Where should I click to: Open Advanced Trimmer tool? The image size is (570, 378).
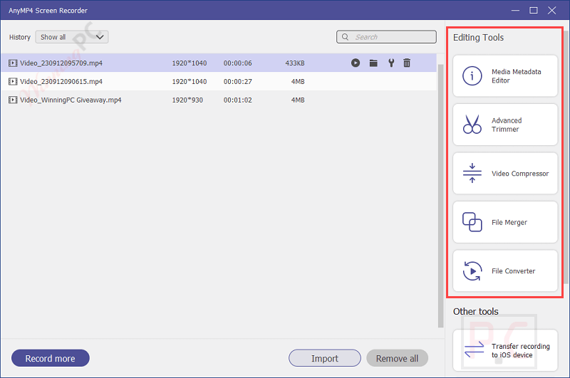[x=505, y=125]
